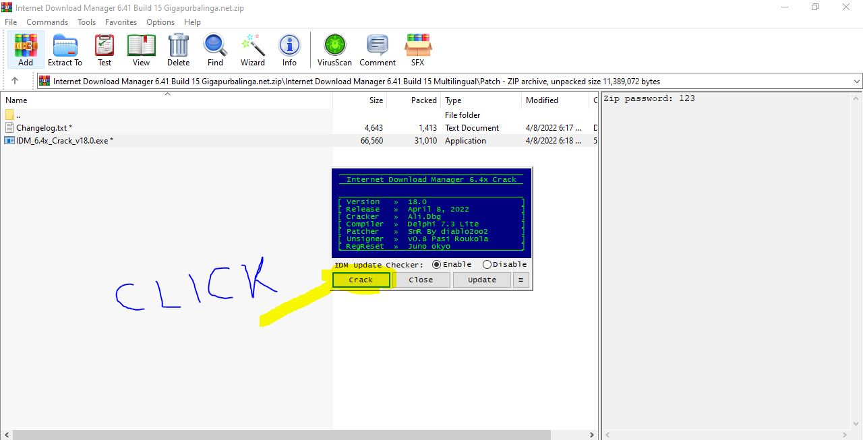863x440 pixels.
Task: Open the Tools menu
Action: (x=86, y=22)
